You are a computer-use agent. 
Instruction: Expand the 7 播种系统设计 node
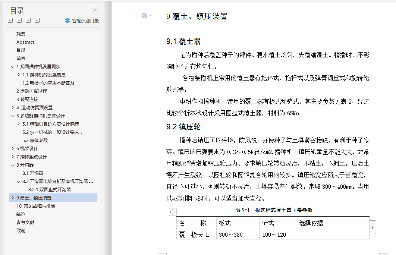tap(13, 157)
